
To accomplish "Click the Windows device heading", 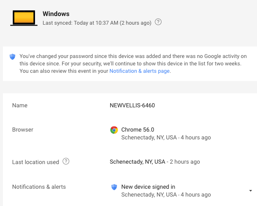I will pos(56,14).
